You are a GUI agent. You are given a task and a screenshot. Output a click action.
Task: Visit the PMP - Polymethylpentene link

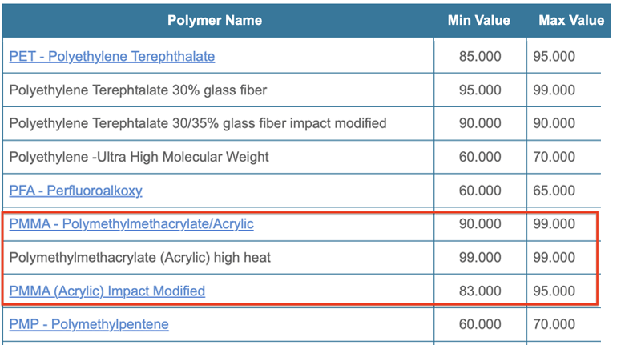[x=89, y=324]
